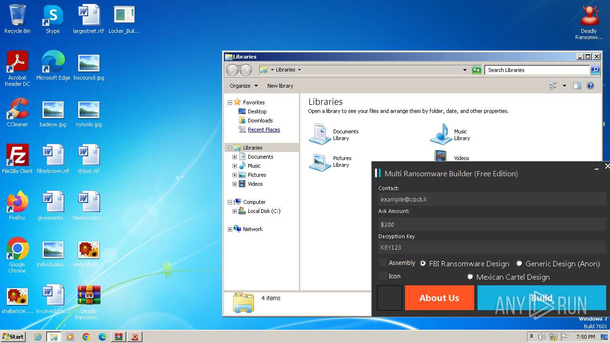Expand the Local Disk (C:) node
Viewport: 610px width, 343px height.
[x=234, y=211]
